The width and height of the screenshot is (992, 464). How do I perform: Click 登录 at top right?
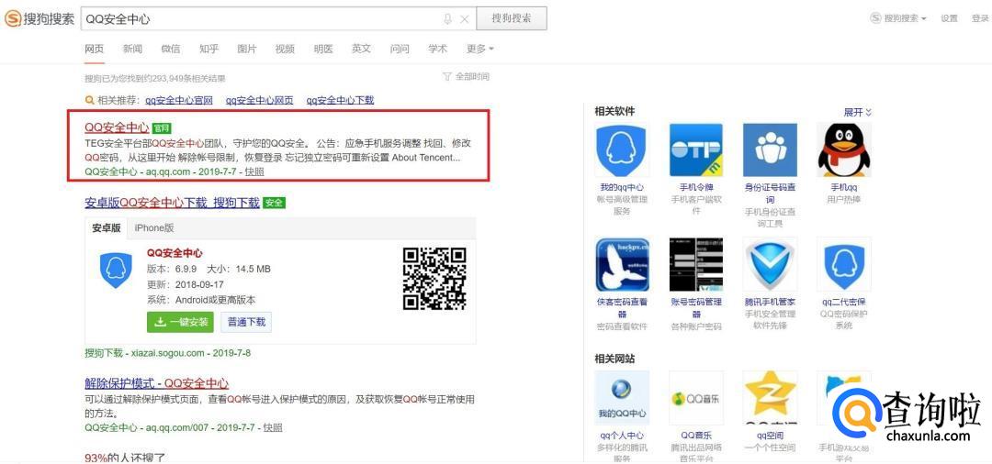click(980, 18)
